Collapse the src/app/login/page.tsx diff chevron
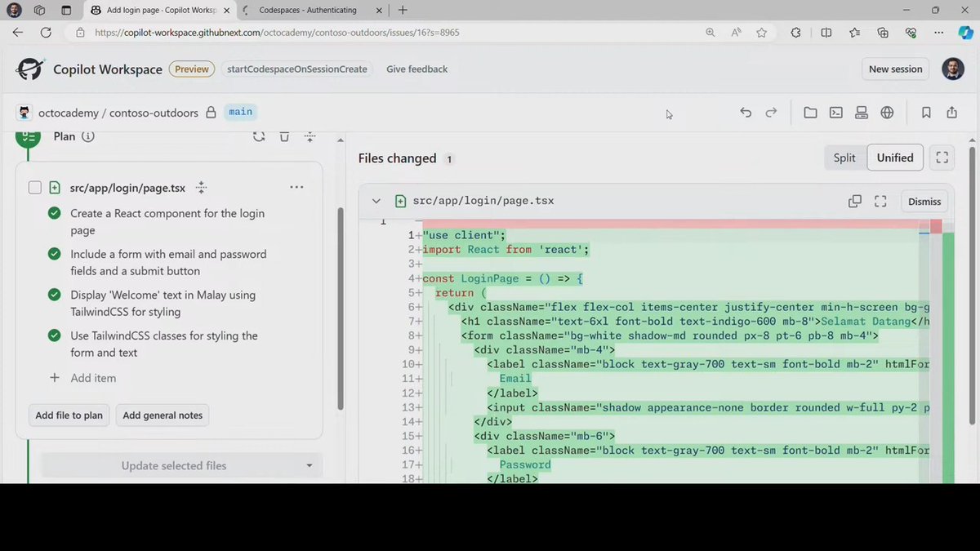Viewport: 980px width, 551px height. coord(376,201)
